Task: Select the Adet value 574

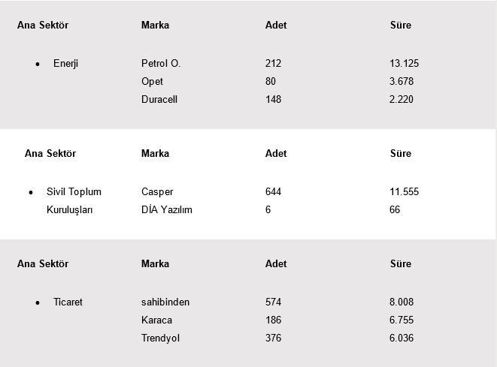Action: point(273,302)
